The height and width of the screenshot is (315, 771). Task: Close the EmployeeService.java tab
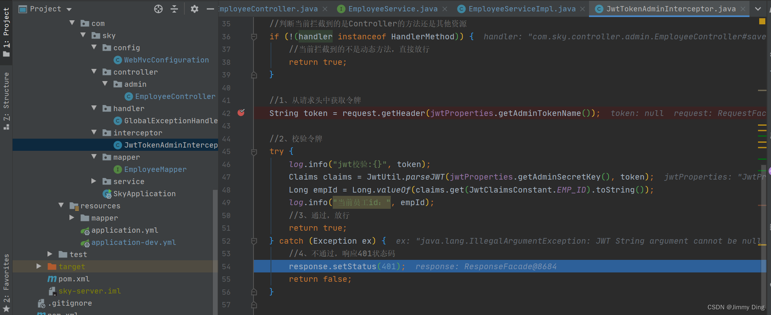click(x=445, y=9)
